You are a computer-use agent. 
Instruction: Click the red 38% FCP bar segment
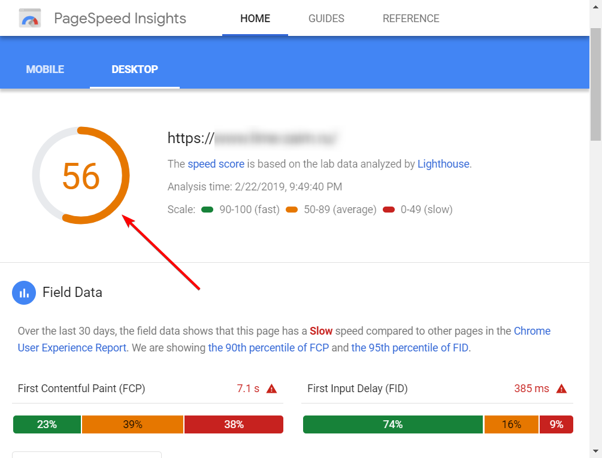(234, 424)
